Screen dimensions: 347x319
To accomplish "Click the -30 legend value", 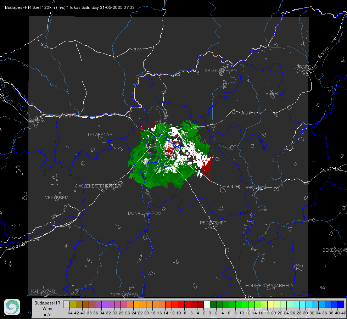I will 114,313.
